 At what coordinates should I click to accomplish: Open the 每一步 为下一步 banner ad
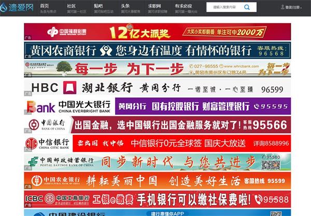tap(158, 69)
